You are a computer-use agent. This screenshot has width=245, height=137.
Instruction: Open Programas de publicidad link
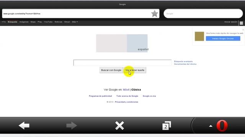click(100, 96)
